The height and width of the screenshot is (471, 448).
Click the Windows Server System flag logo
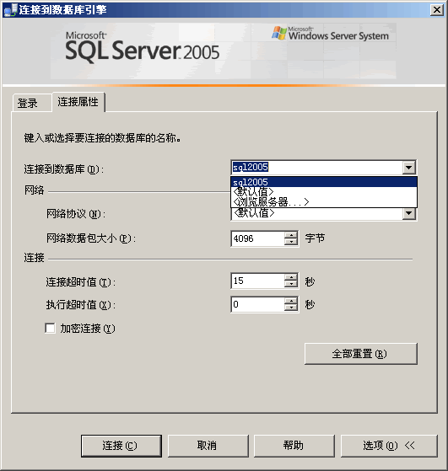(279, 33)
